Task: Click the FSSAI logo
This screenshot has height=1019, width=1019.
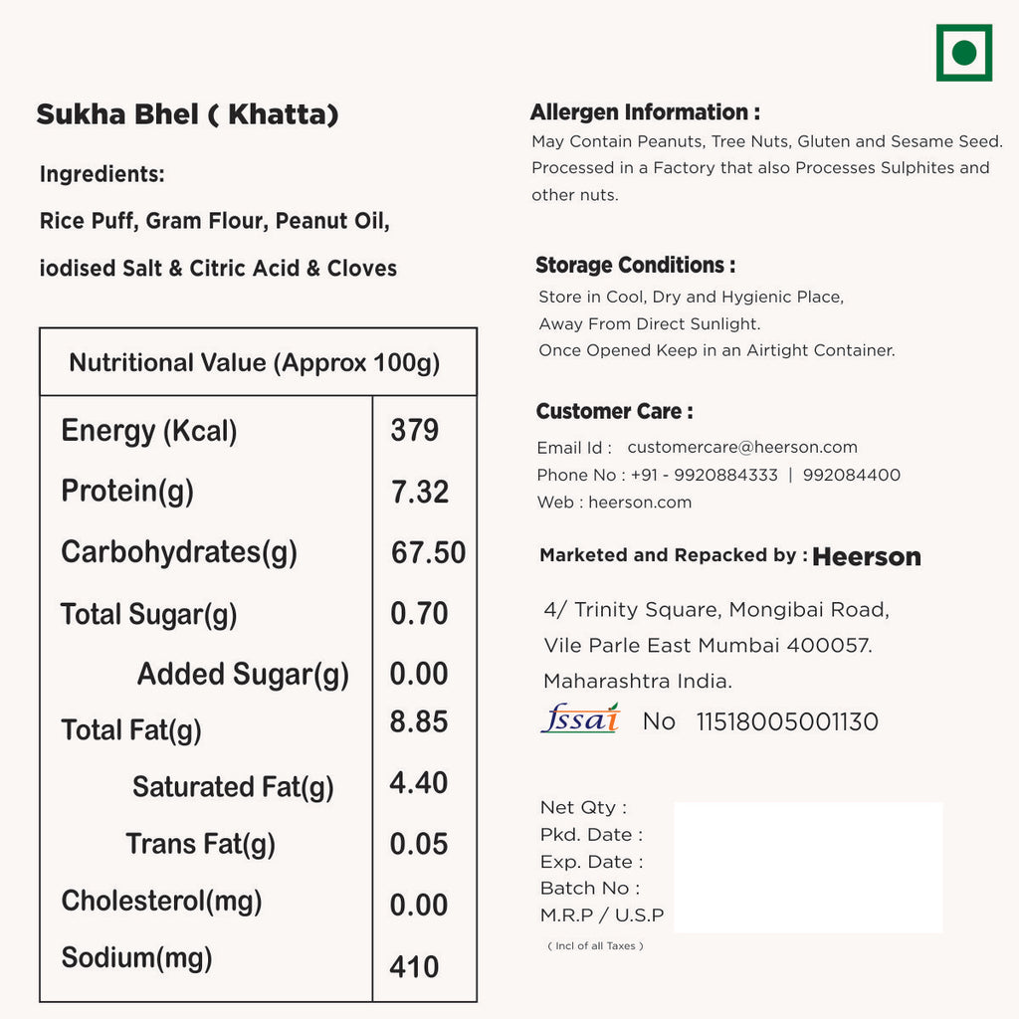Action: [580, 718]
